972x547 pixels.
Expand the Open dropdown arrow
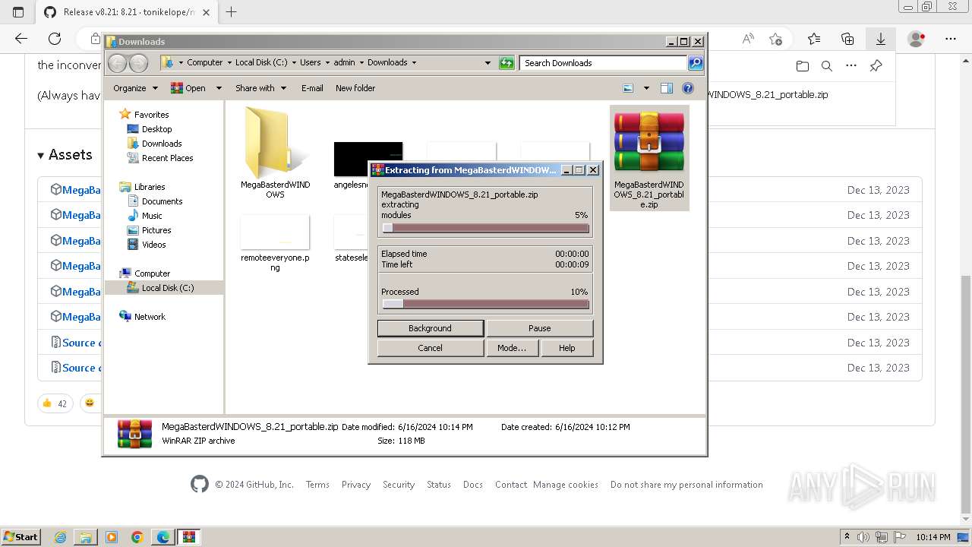[x=219, y=88]
